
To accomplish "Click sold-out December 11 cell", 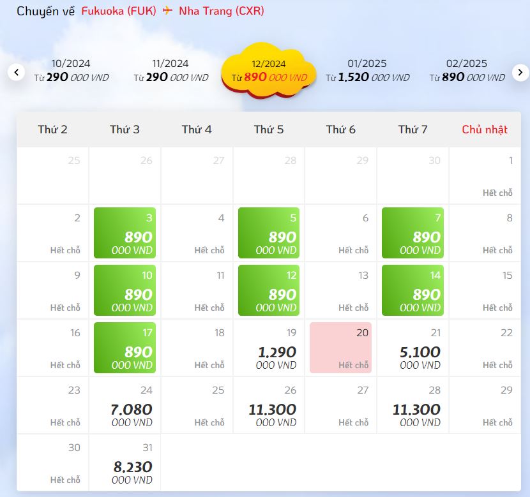I will 197,290.
